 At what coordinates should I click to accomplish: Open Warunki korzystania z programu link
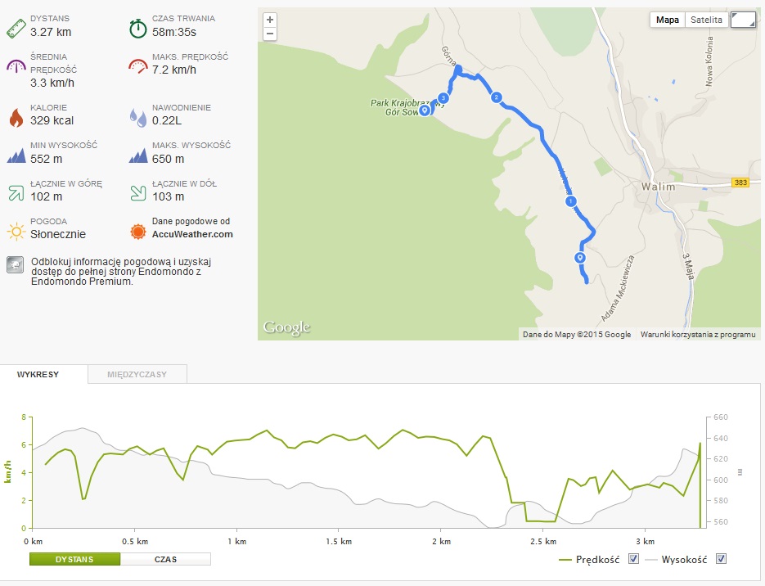697,334
